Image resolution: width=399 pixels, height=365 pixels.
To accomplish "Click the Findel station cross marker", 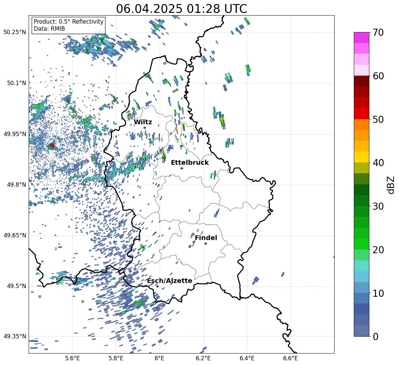I will 206,244.
